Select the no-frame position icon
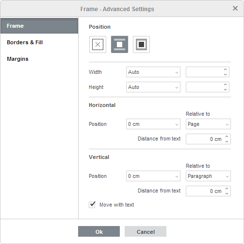This screenshot has height=244, width=244. click(98, 44)
